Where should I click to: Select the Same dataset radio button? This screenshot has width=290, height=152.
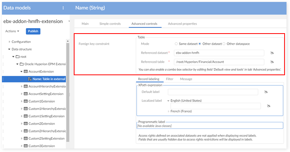point(176,44)
